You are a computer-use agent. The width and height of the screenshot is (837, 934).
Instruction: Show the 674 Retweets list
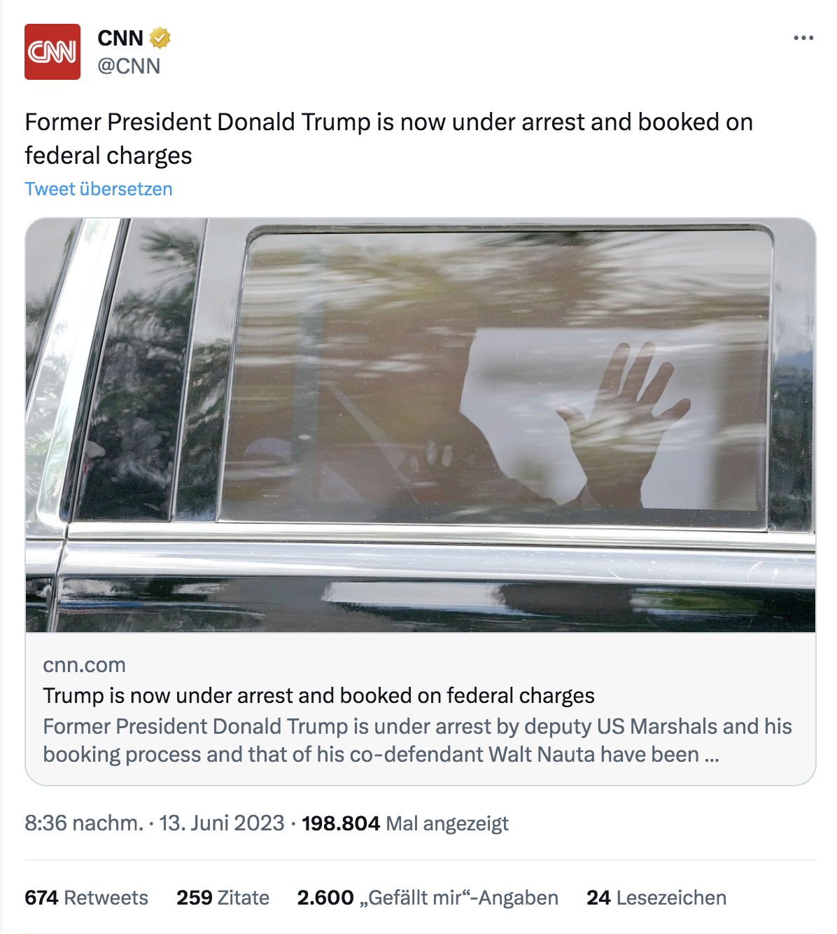pos(86,898)
